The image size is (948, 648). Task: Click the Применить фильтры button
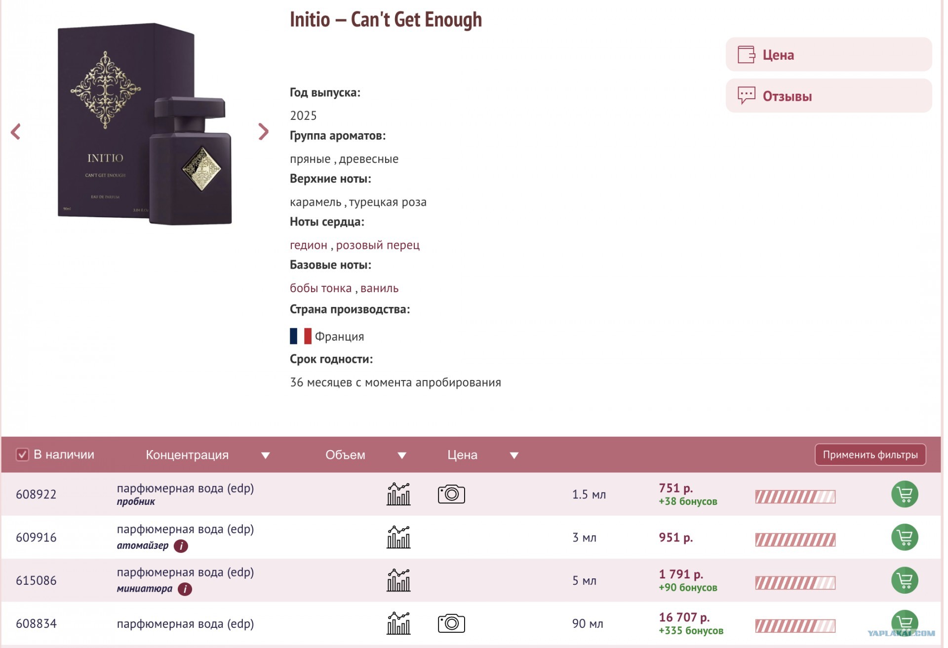tap(870, 455)
